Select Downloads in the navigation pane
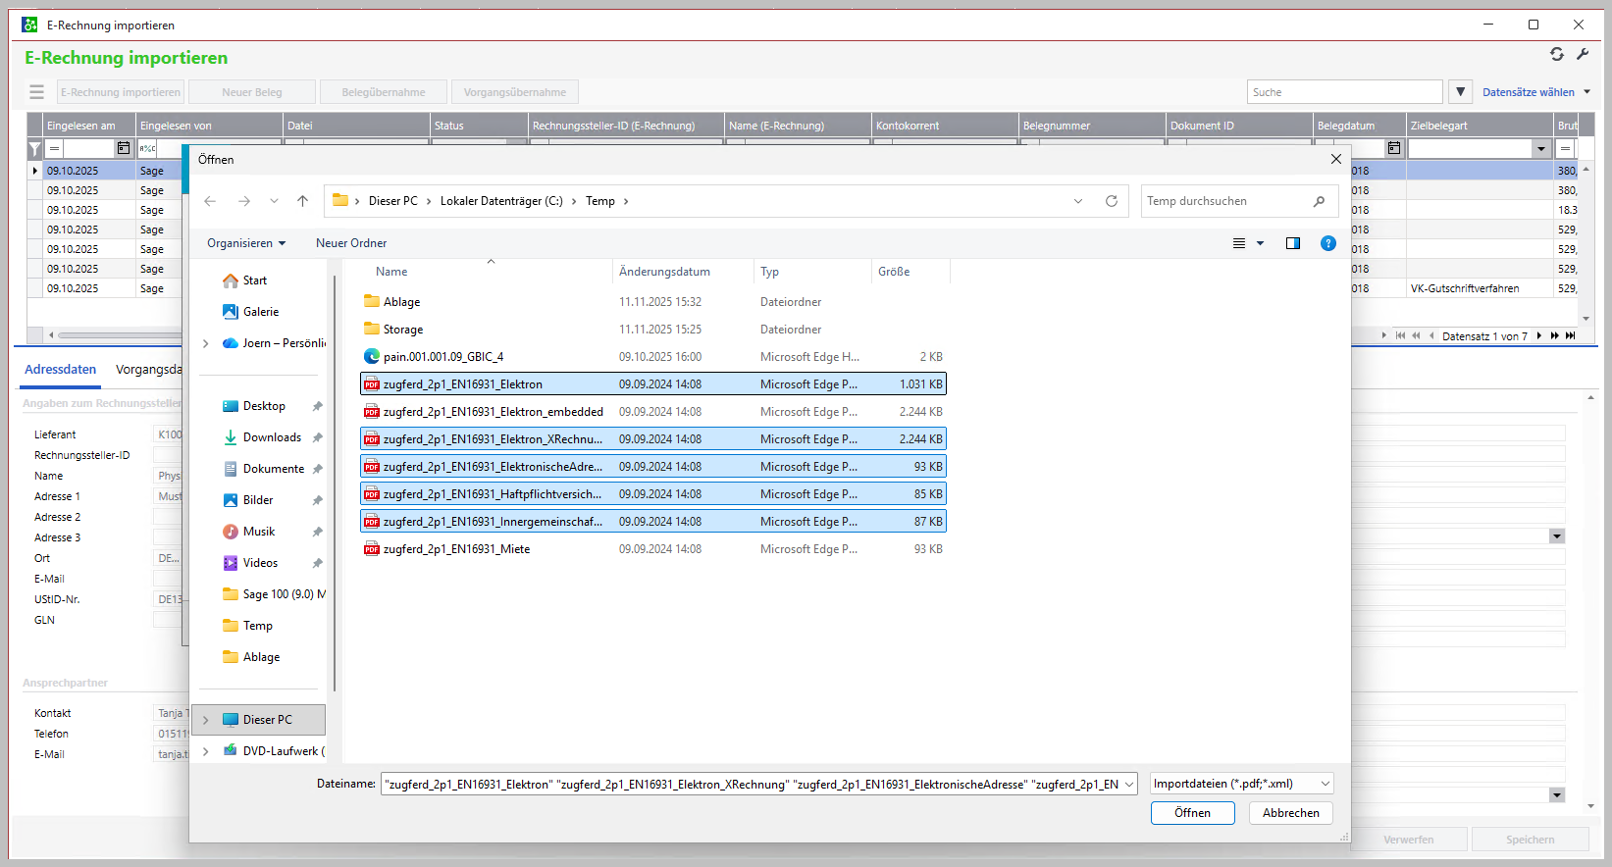Image resolution: width=1612 pixels, height=867 pixels. coord(272,437)
